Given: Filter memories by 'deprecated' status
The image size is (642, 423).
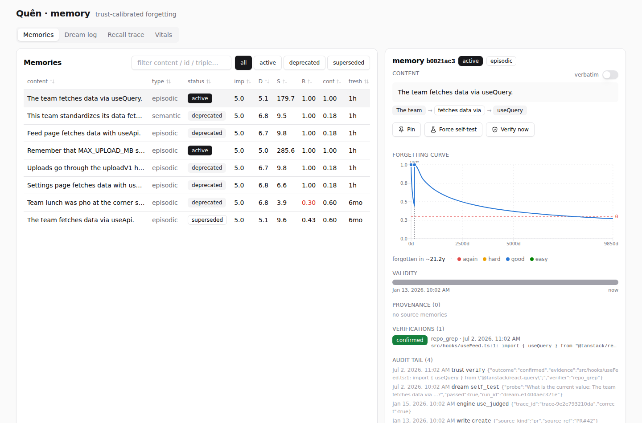Looking at the screenshot, I should 305,63.
